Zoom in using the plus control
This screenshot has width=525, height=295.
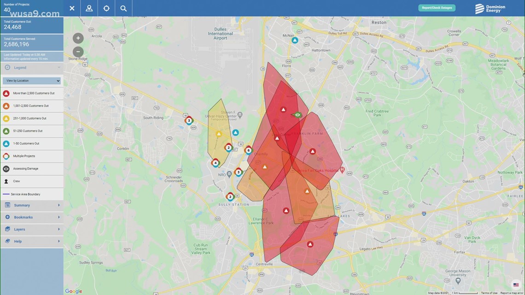coord(77,38)
